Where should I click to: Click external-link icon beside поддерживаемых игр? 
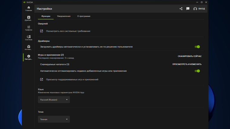[x=41, y=79]
